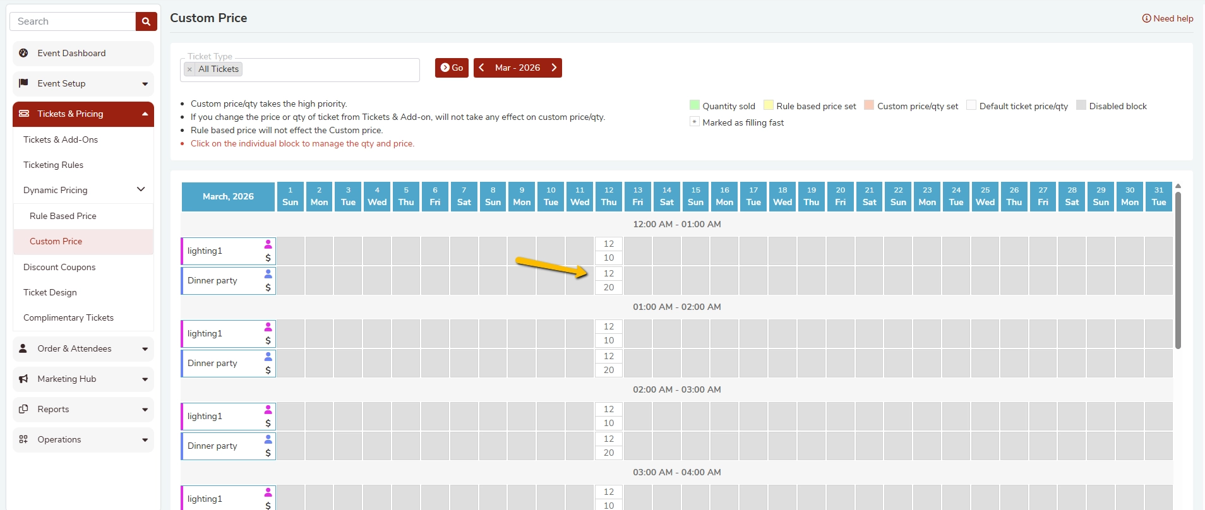Click lighting1 person icon in 12:00 AM slot

pos(268,244)
